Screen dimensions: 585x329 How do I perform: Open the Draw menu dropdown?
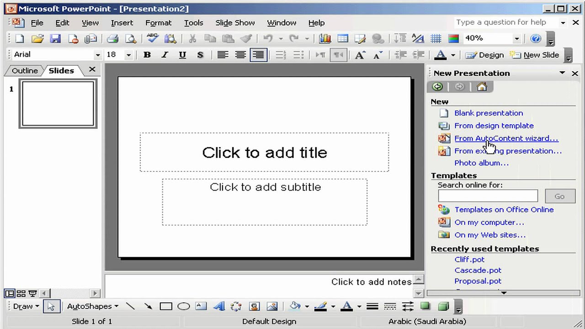click(26, 306)
